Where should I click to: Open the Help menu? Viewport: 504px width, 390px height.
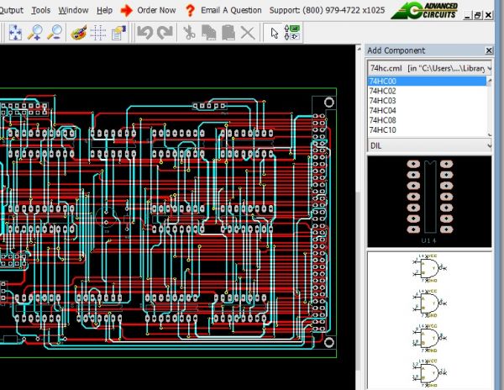(x=104, y=10)
